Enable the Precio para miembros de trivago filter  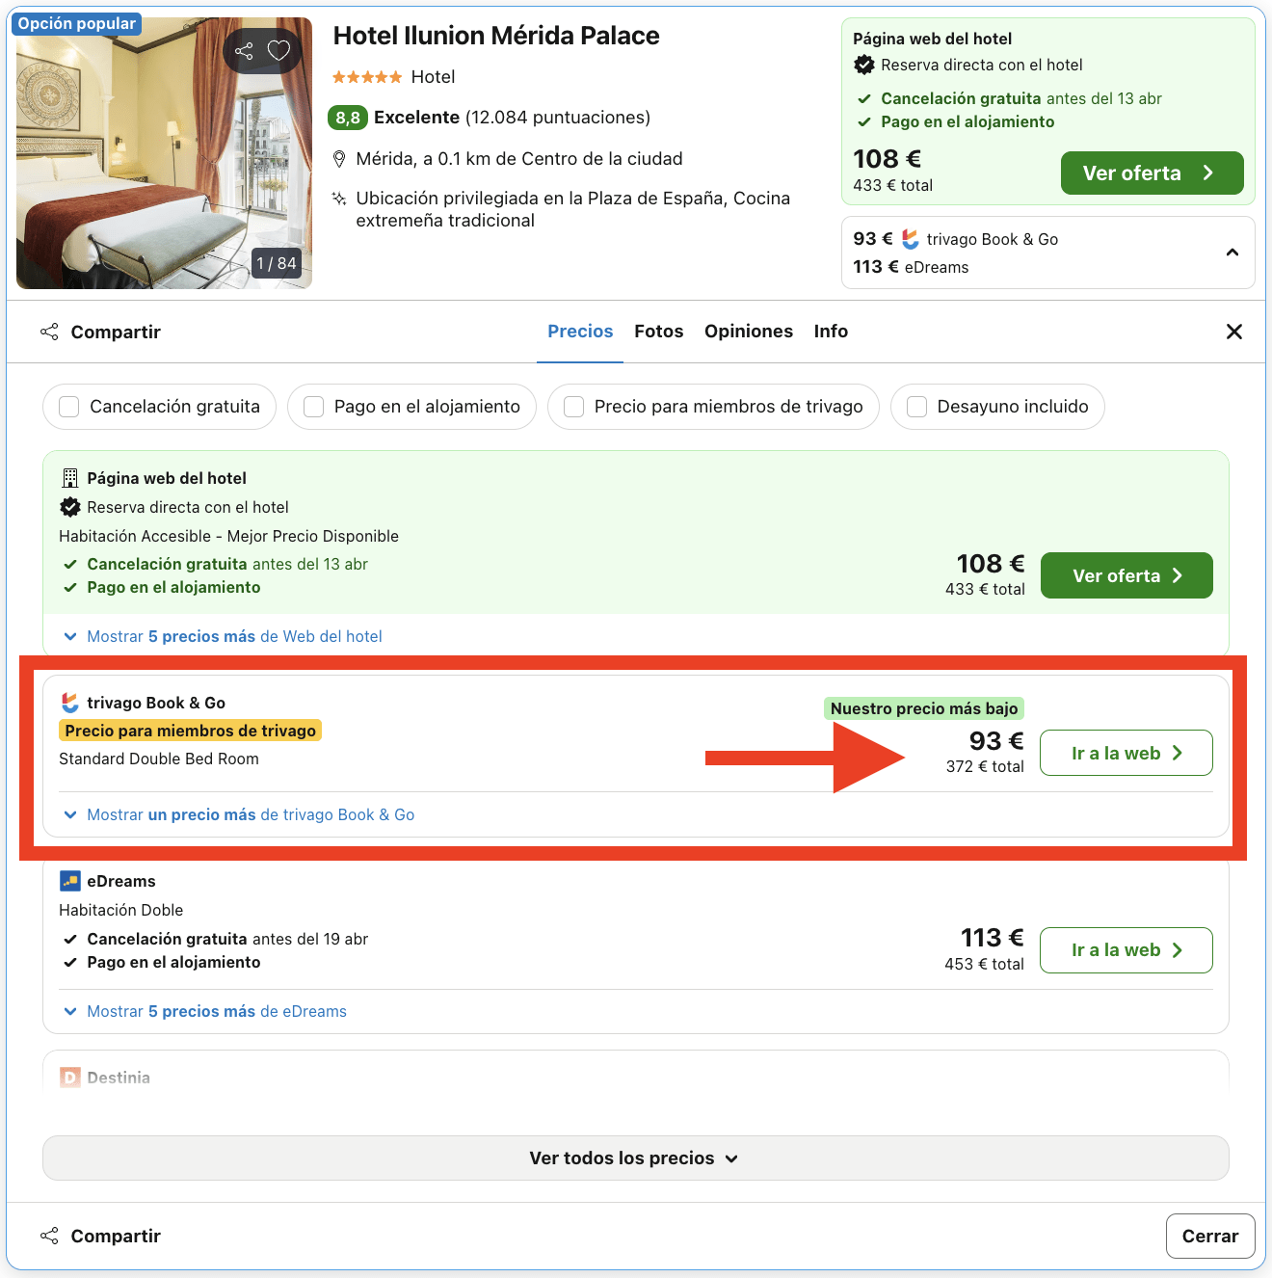point(573,407)
